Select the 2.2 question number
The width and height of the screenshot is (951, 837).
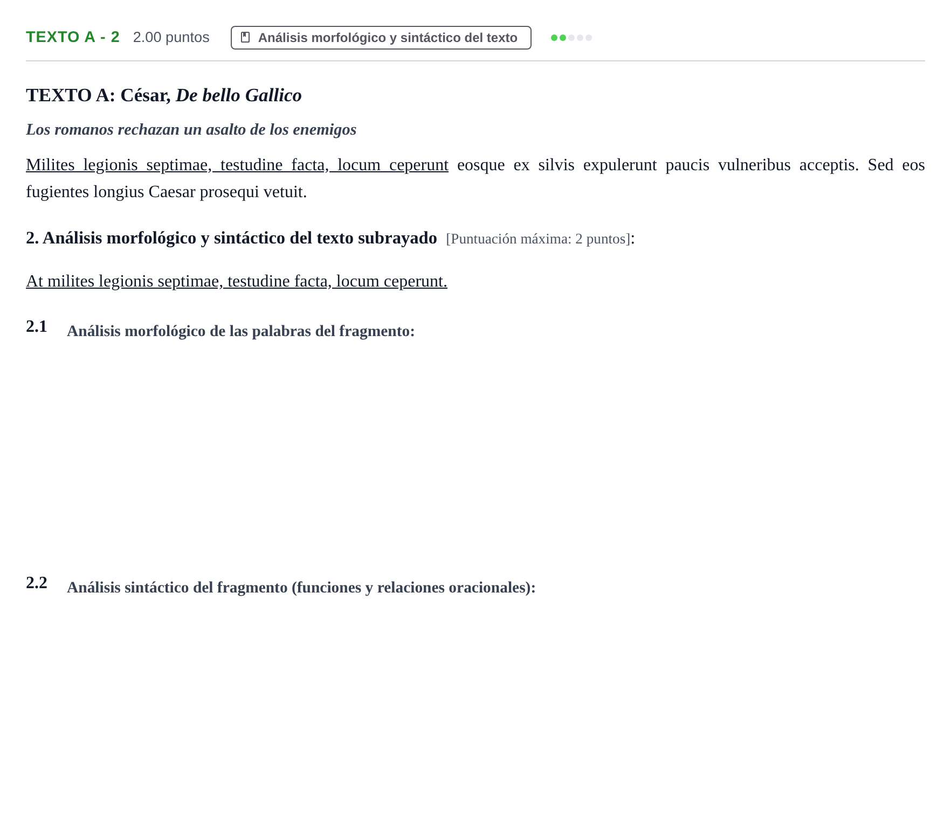coord(37,583)
